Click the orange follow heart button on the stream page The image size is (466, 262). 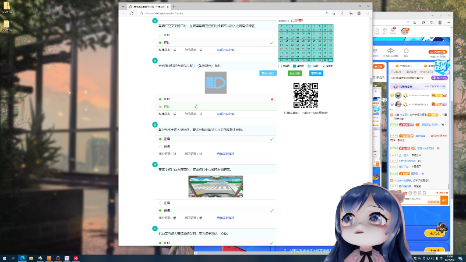point(379,66)
